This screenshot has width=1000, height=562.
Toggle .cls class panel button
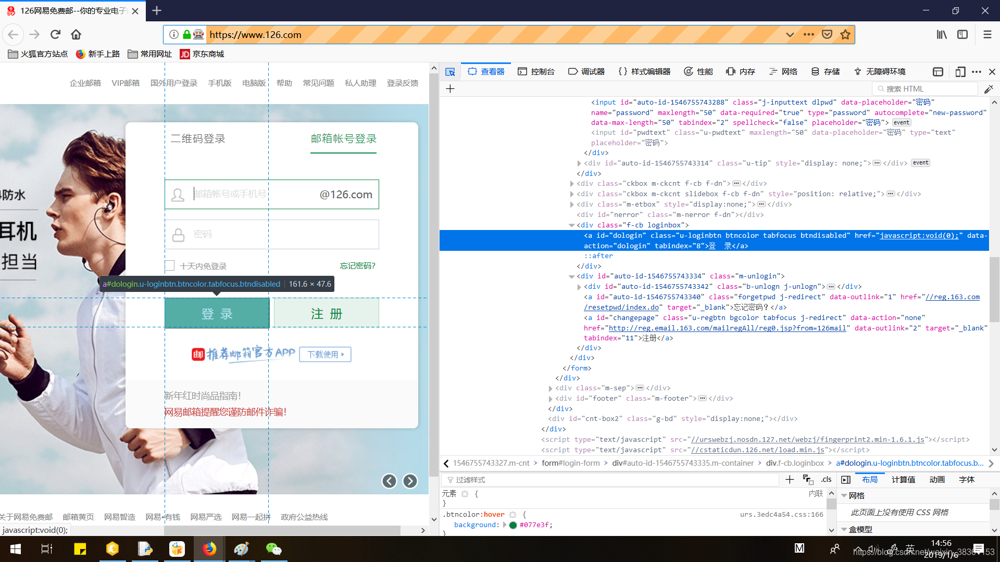coord(826,479)
